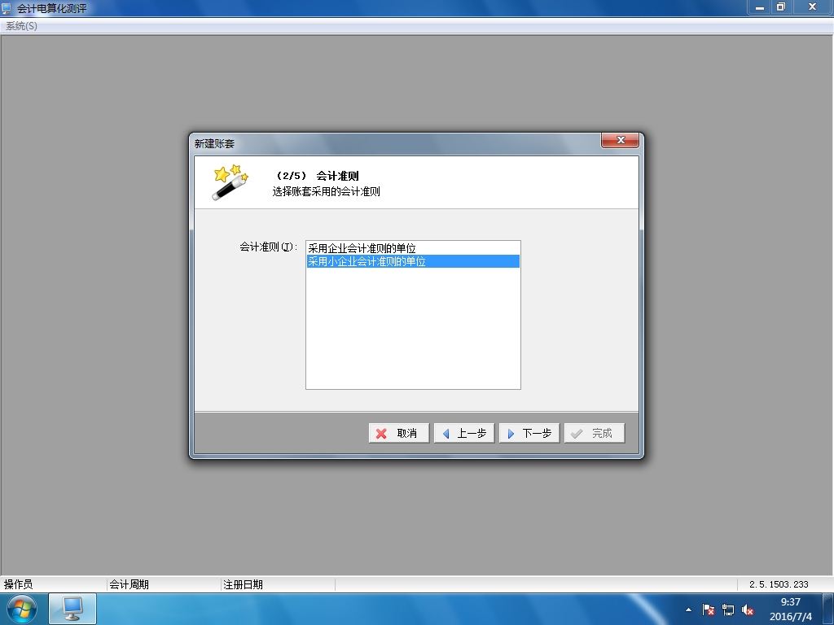
Task: Select 采用企业会计准则的单位 in the list
Action: [413, 248]
